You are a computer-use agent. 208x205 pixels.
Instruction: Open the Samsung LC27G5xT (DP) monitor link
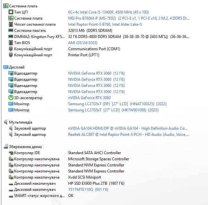click(x=117, y=104)
